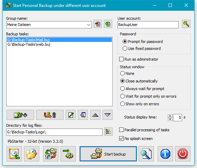Edit selected backup task pencil icon
197x168 pixels.
(x=71, y=115)
